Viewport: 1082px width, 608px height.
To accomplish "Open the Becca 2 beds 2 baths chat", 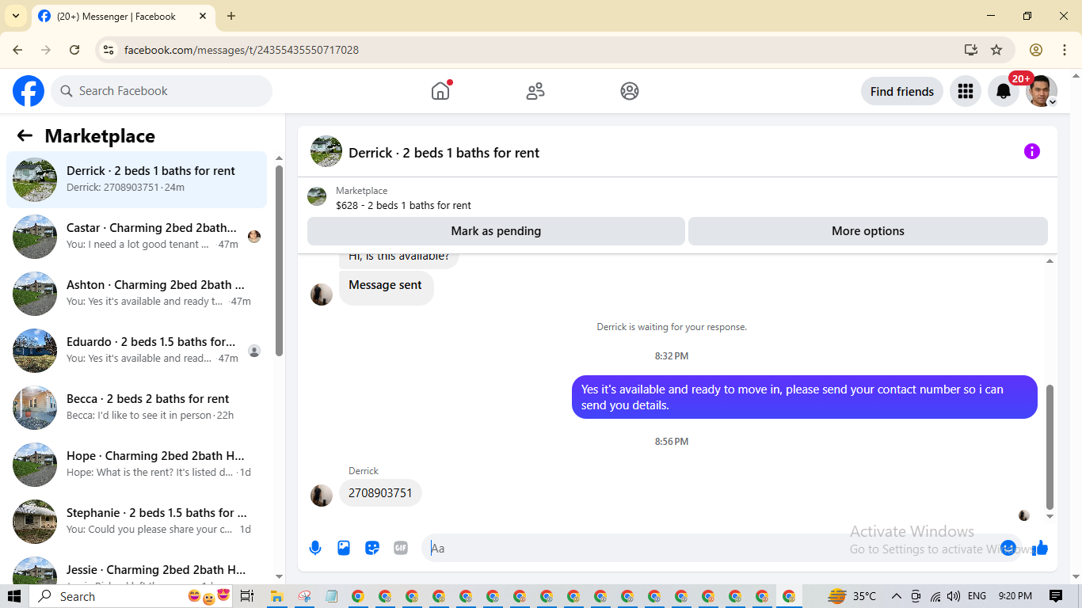I will (137, 408).
